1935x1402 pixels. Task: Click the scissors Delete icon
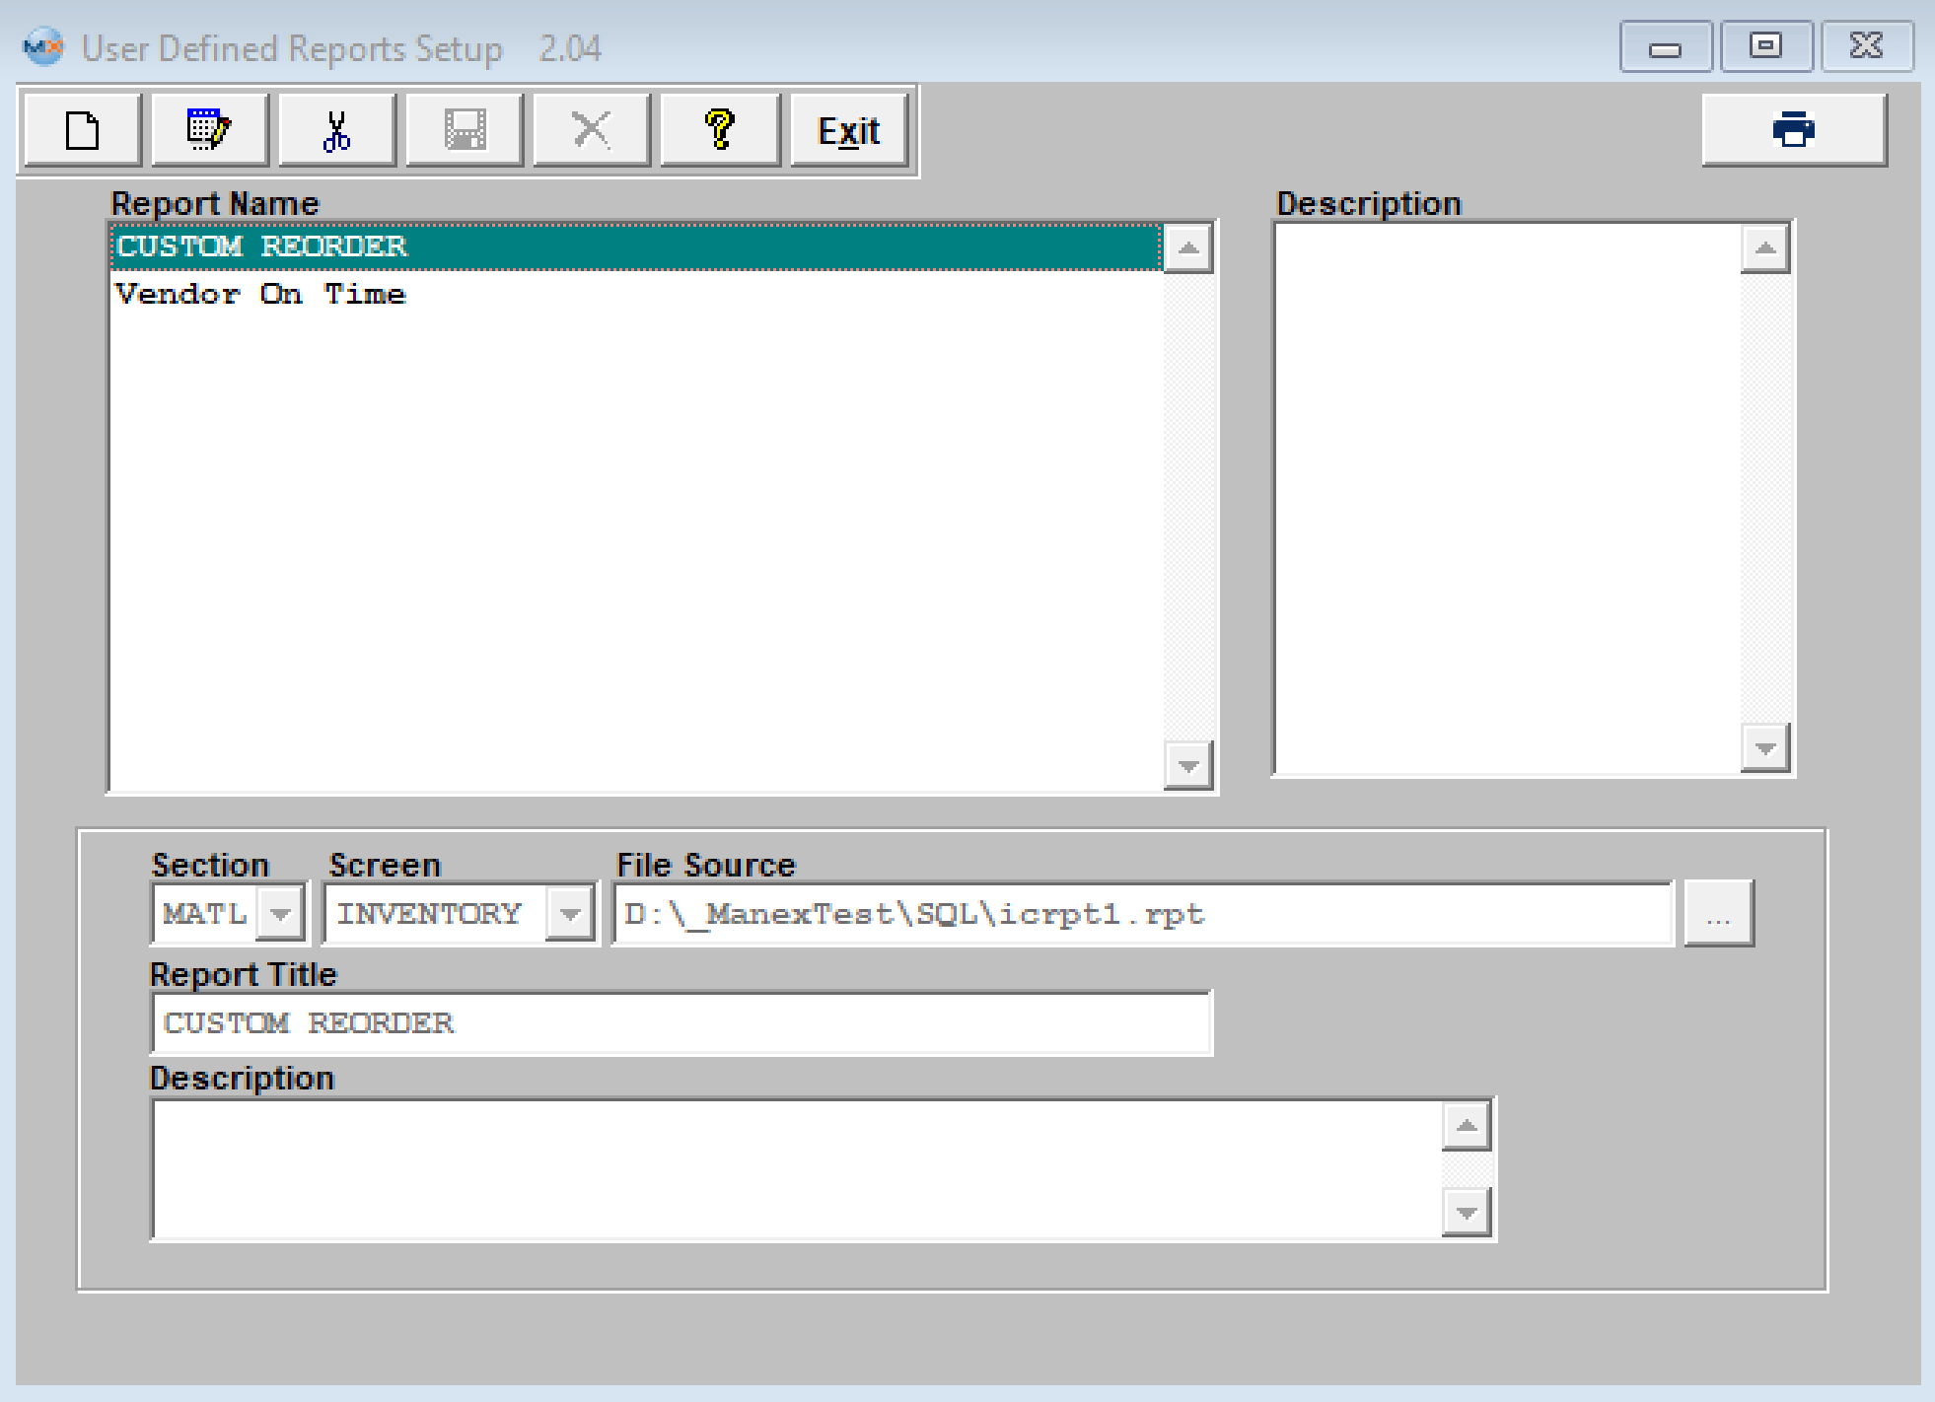(337, 130)
